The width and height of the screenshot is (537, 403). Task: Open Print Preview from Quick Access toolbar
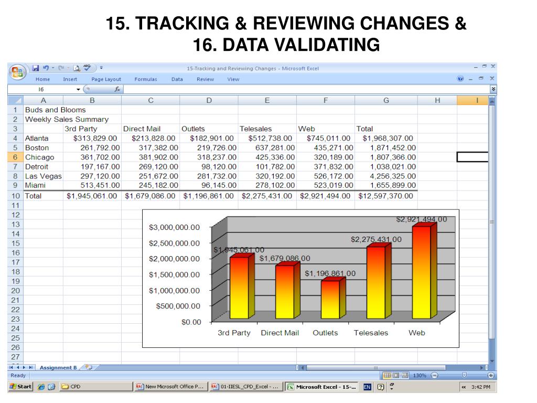point(77,68)
